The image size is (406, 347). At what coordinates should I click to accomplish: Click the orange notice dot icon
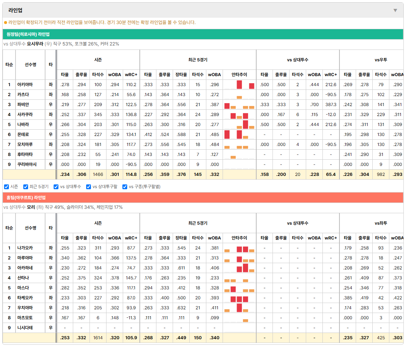pyautogui.click(x=6, y=23)
